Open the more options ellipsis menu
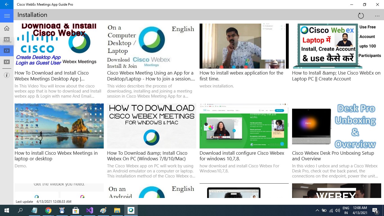384x216 pixels. tap(377, 16)
